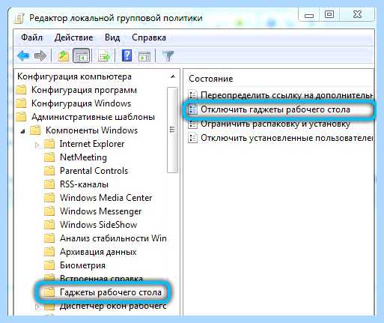The height and width of the screenshot is (323, 384).
Task: Open help via the blue question mark icon
Action: click(127, 55)
